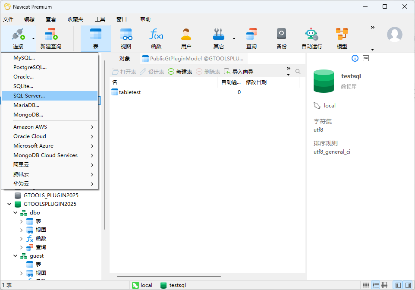Open the dropdown arrow beside 连接
This screenshot has width=415, height=290.
pos(33,39)
